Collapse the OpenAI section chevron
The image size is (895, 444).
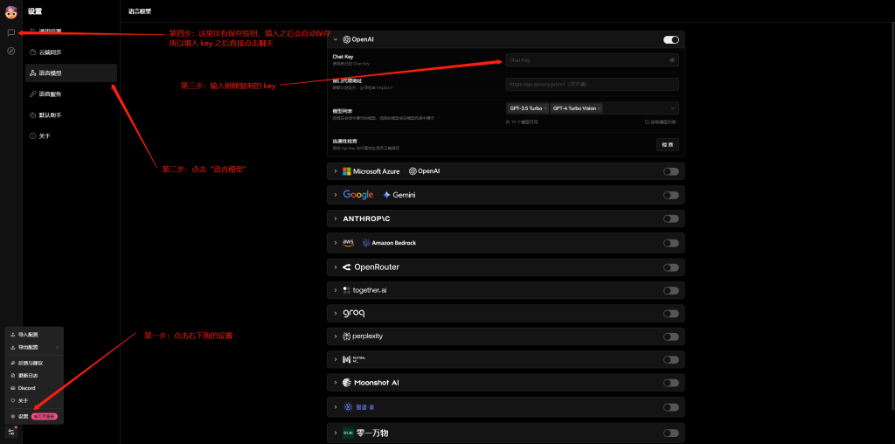(336, 39)
